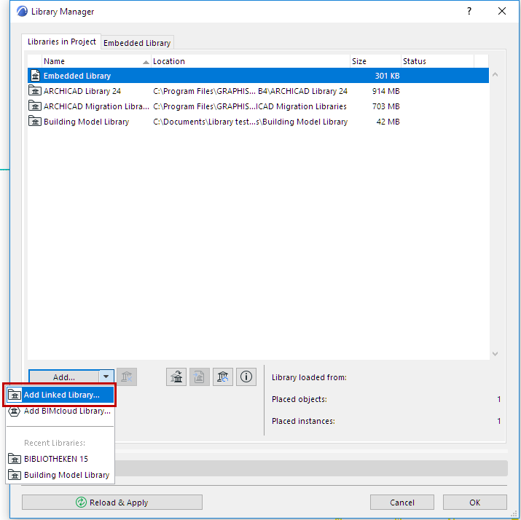Sort by the Location column header
521x520 pixels.
251,61
